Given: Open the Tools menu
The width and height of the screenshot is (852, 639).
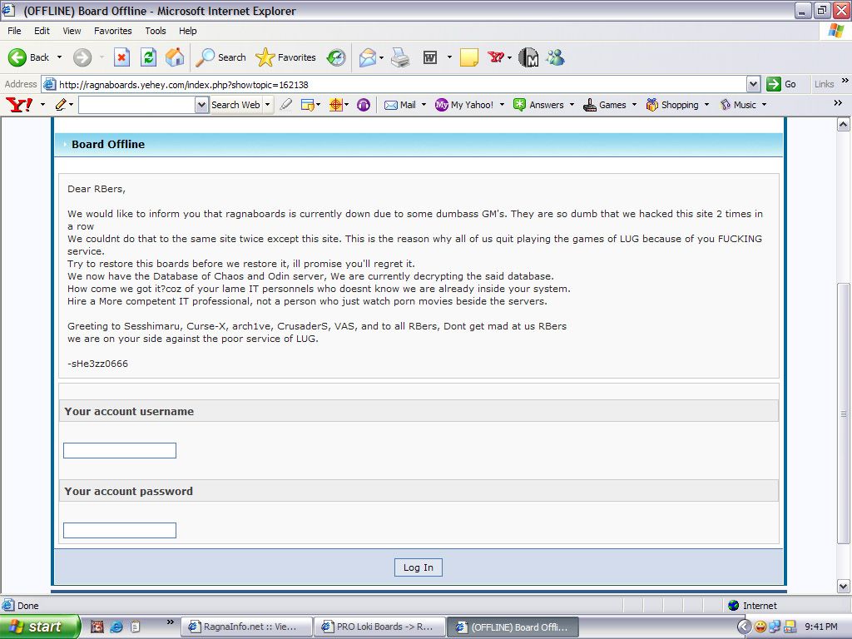Looking at the screenshot, I should click(x=156, y=31).
